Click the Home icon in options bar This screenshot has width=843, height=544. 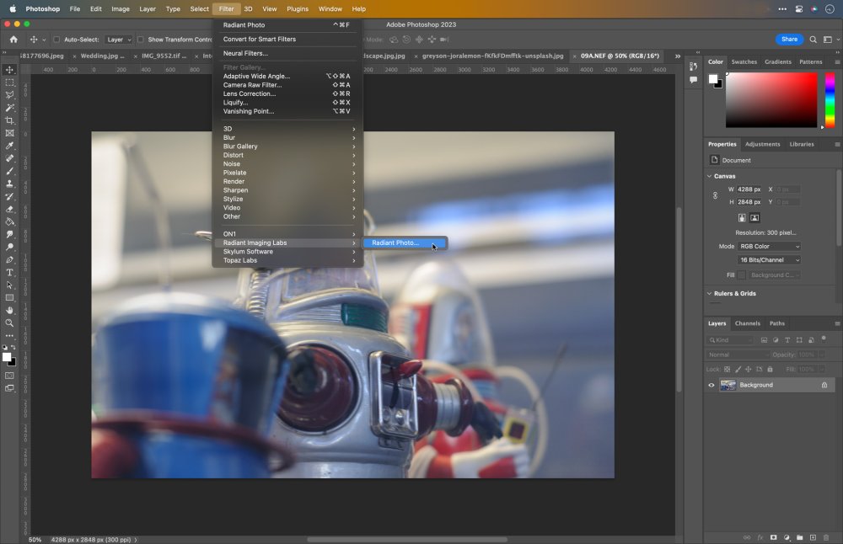coord(13,40)
